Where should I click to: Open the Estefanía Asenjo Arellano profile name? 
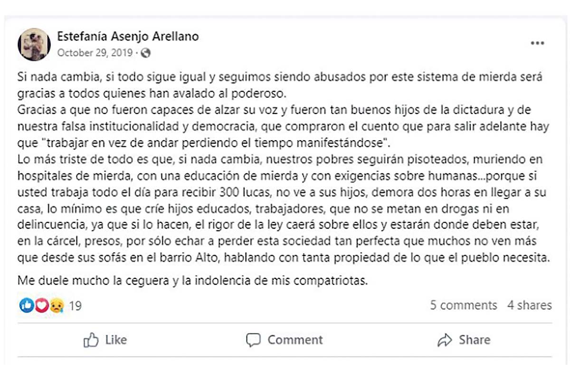coord(128,36)
